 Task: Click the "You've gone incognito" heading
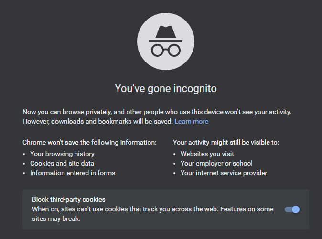click(x=166, y=89)
